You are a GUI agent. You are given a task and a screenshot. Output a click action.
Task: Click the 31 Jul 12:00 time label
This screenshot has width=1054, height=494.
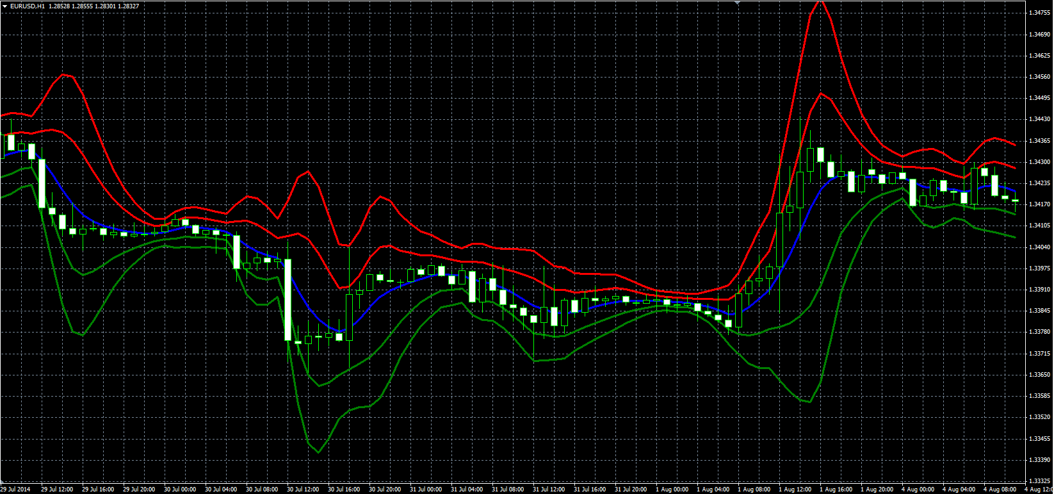[549, 490]
